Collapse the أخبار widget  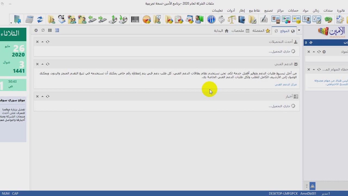tap(42, 96)
